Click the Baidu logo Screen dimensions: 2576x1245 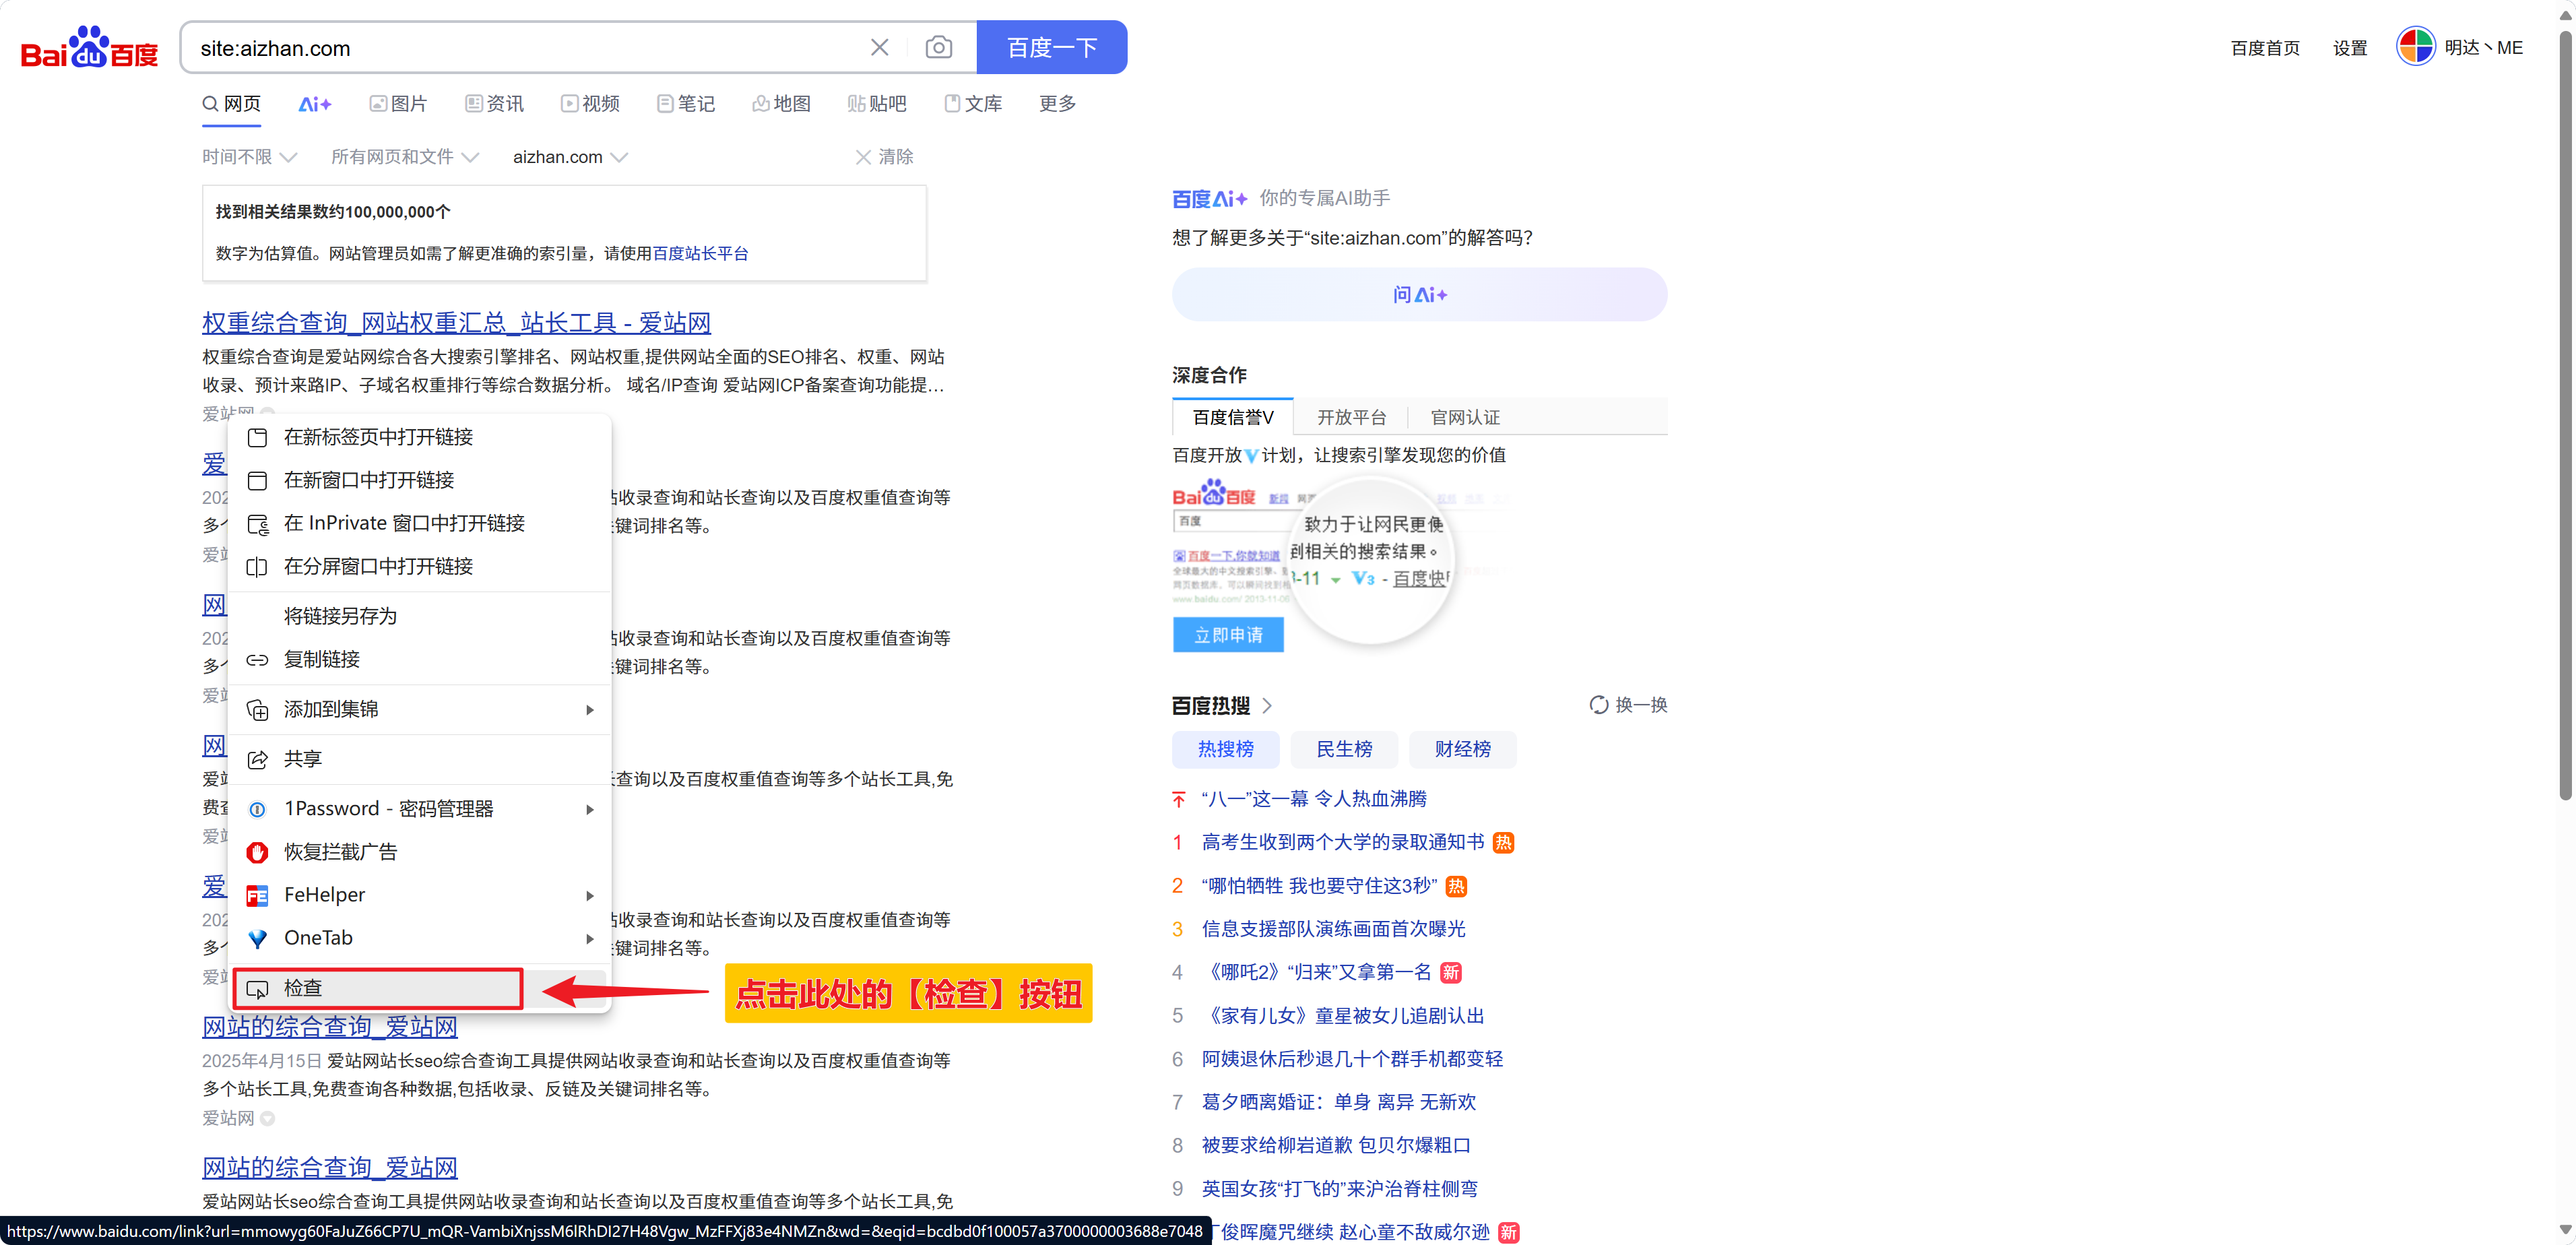[89, 48]
